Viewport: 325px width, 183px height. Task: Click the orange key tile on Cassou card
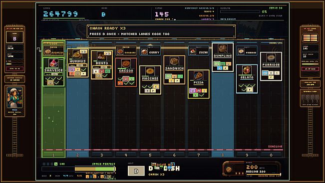click(x=120, y=83)
